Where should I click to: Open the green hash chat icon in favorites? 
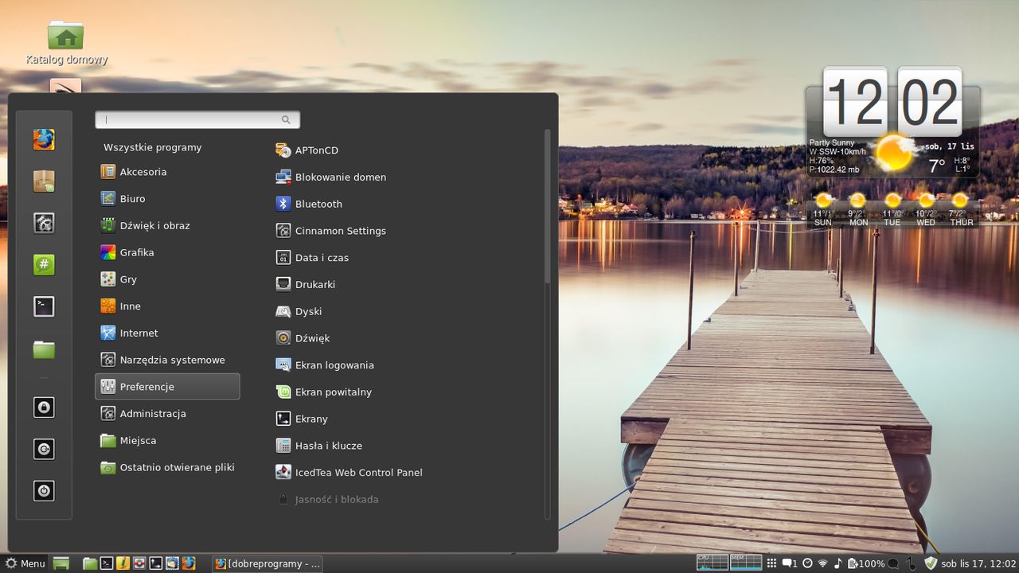click(x=44, y=264)
